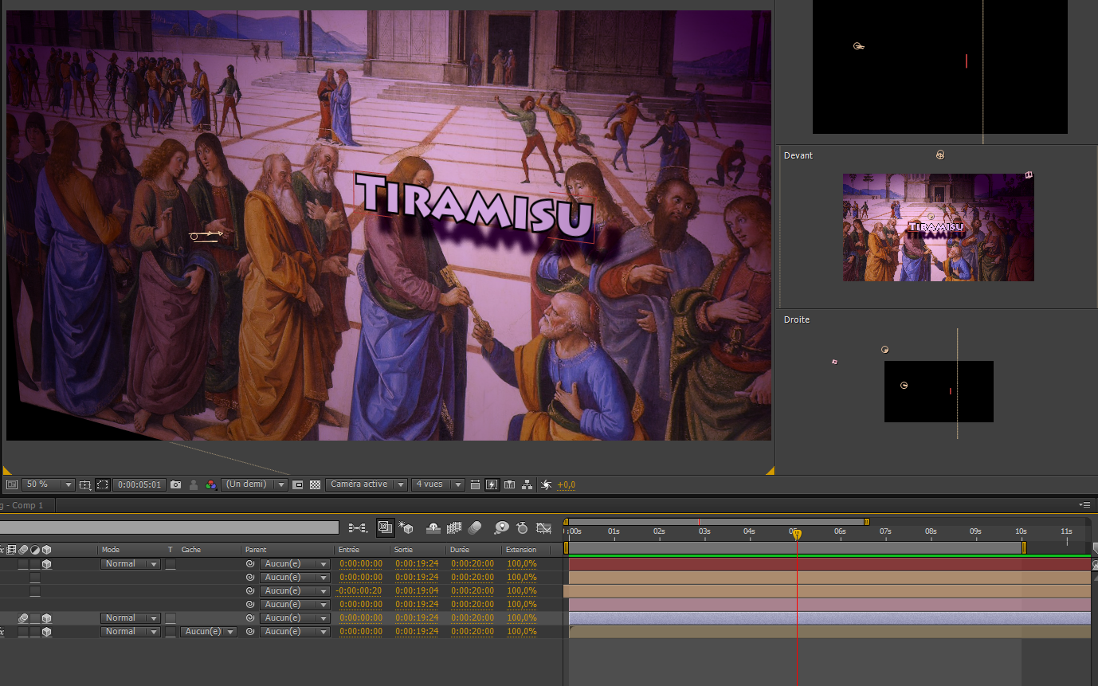Open the Caméra active view dropdown
The image size is (1098, 686).
367,484
